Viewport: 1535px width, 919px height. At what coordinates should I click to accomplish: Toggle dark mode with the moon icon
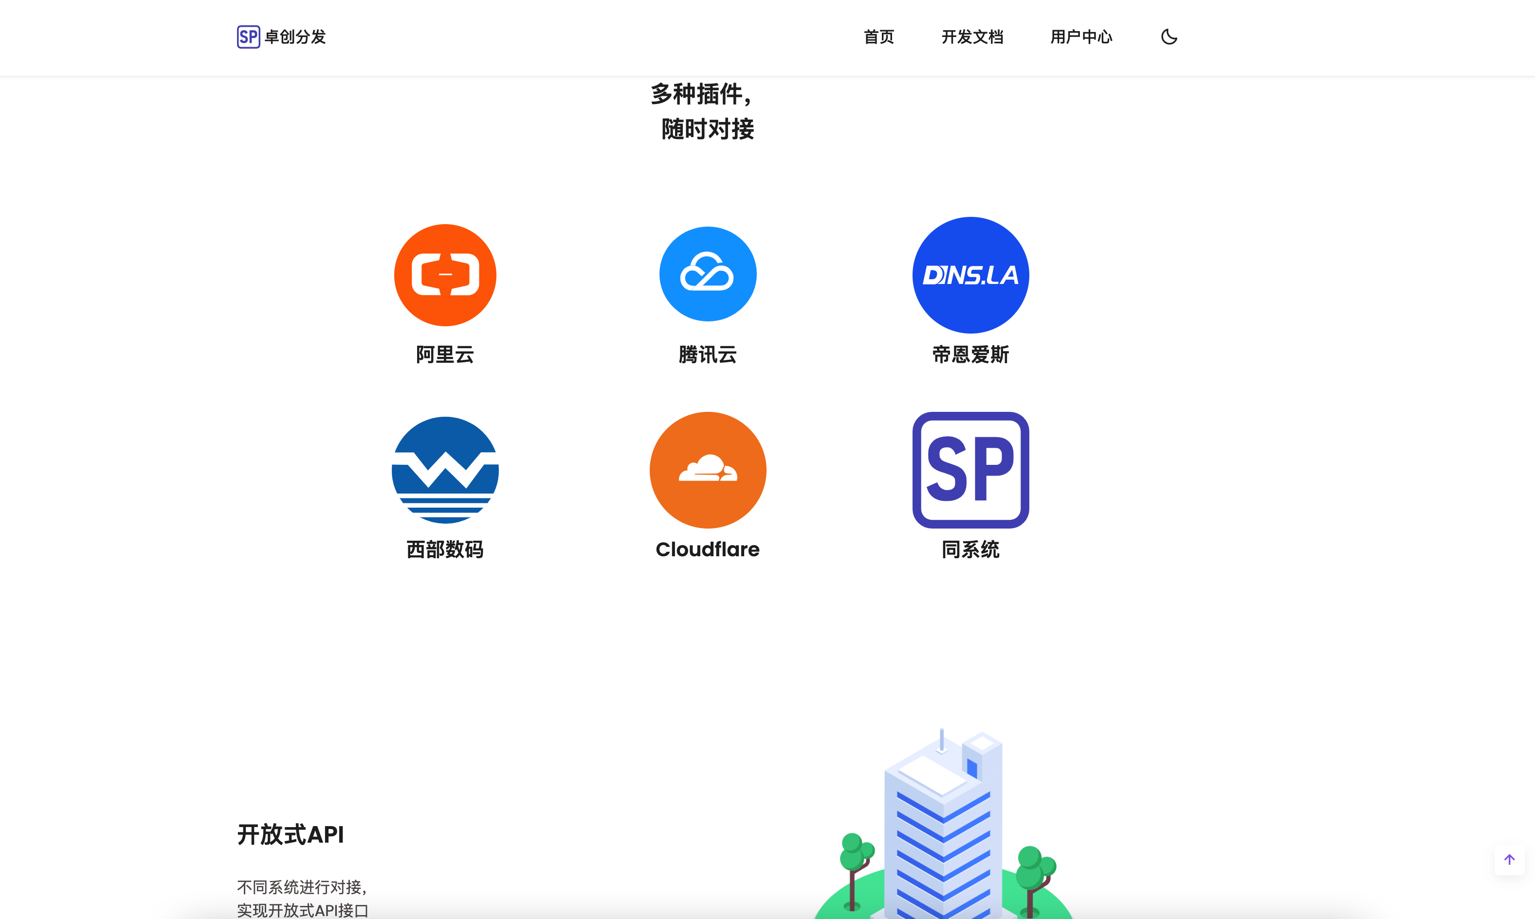tap(1169, 37)
